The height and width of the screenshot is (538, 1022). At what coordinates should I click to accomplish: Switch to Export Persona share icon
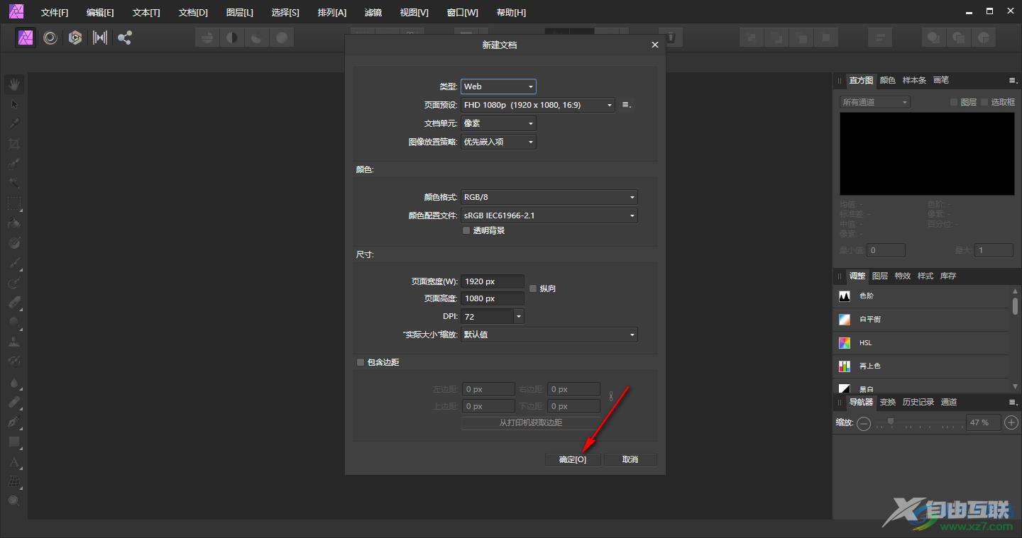click(125, 38)
